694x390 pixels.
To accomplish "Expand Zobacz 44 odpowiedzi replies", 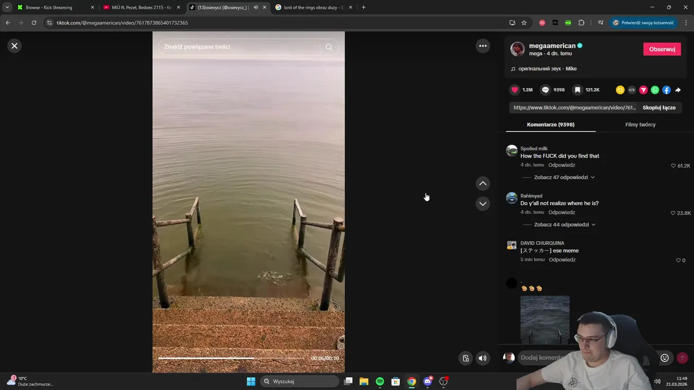I will click(x=564, y=224).
